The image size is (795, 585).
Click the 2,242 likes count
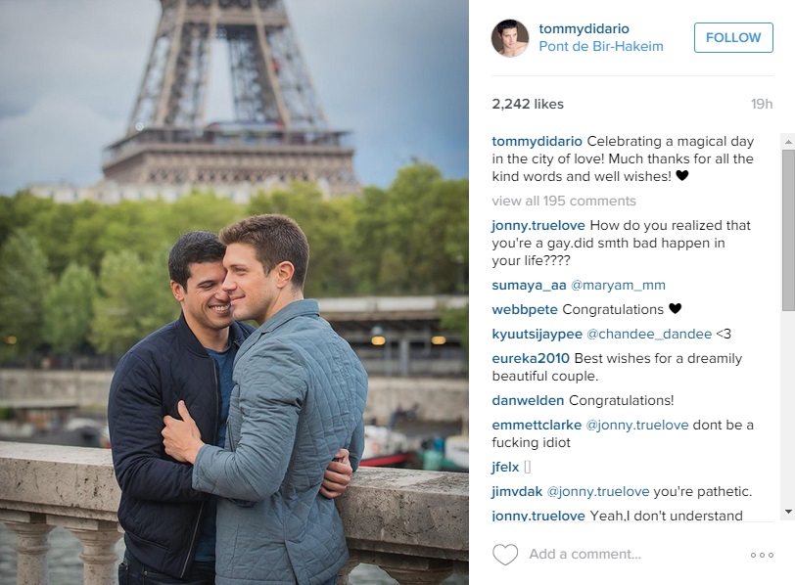pyautogui.click(x=528, y=104)
